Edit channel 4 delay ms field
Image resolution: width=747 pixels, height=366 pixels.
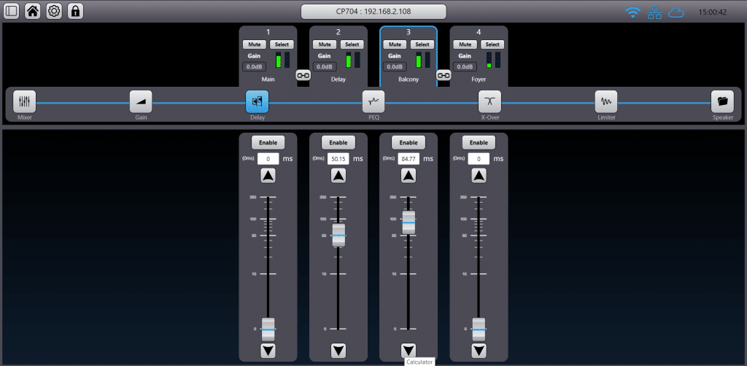(479, 158)
